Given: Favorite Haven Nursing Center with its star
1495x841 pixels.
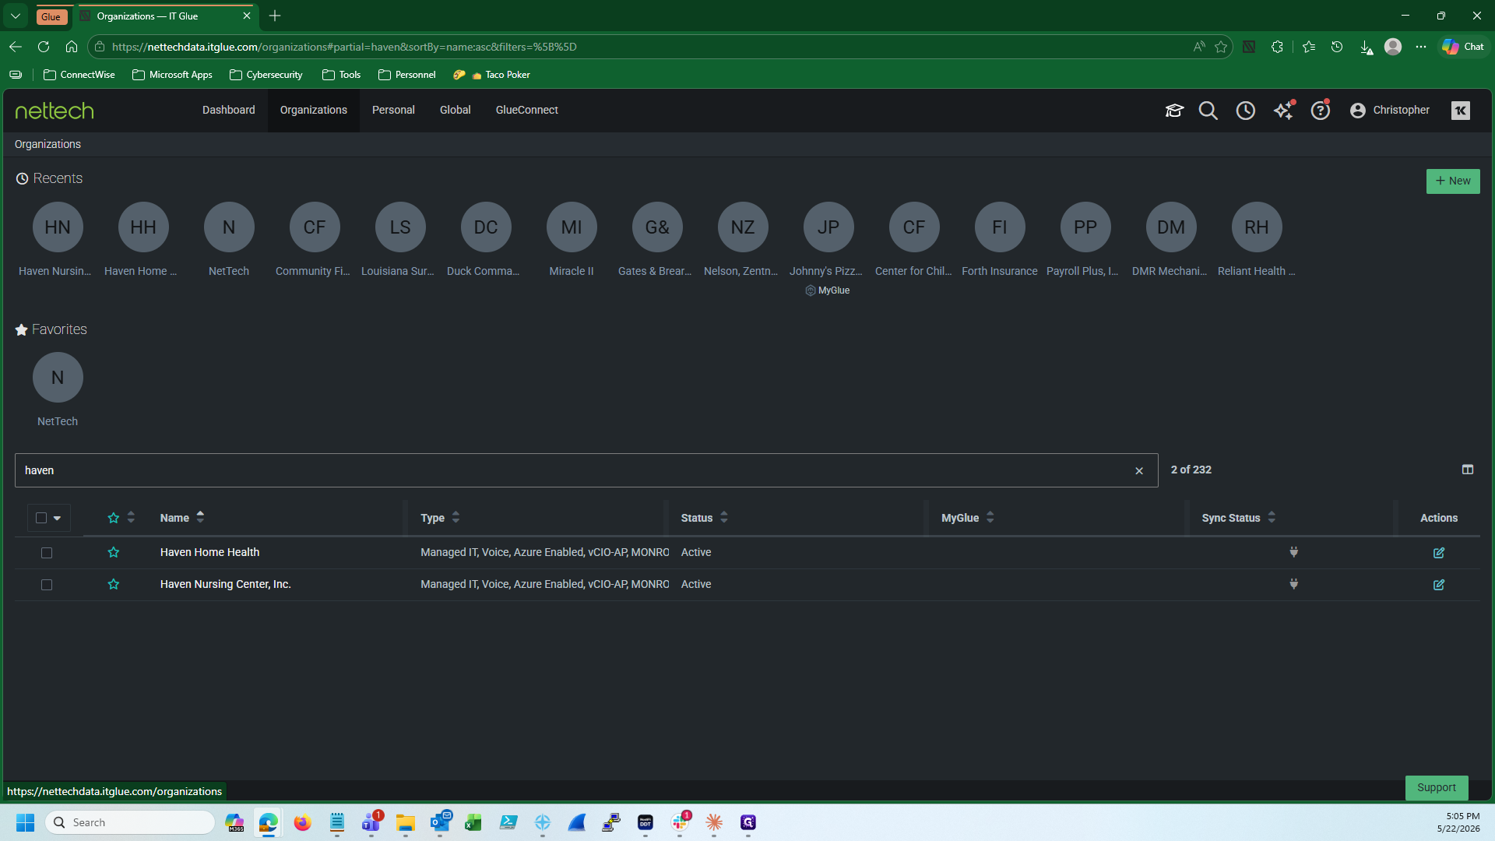Looking at the screenshot, I should [x=114, y=584].
